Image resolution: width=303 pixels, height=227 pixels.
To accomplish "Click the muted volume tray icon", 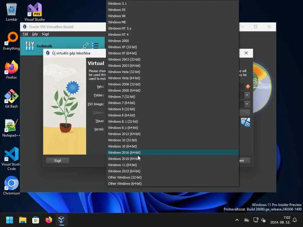I will point(263,220).
